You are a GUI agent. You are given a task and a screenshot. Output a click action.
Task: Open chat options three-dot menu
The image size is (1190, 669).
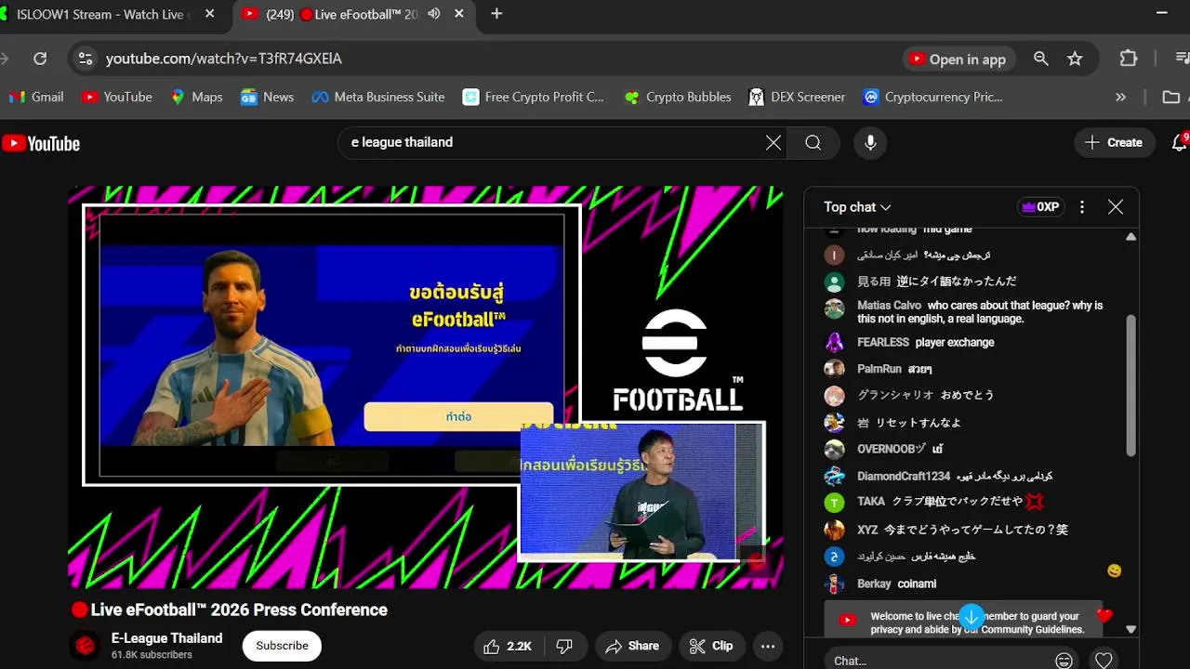click(x=1081, y=207)
